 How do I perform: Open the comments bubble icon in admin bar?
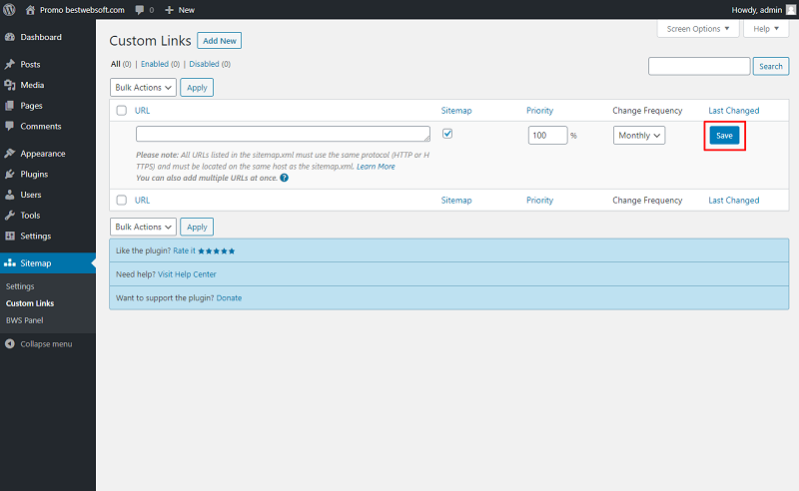coord(140,10)
